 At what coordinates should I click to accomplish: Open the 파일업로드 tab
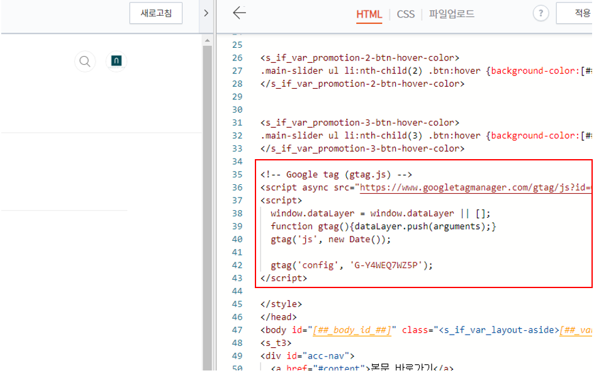pyautogui.click(x=451, y=14)
